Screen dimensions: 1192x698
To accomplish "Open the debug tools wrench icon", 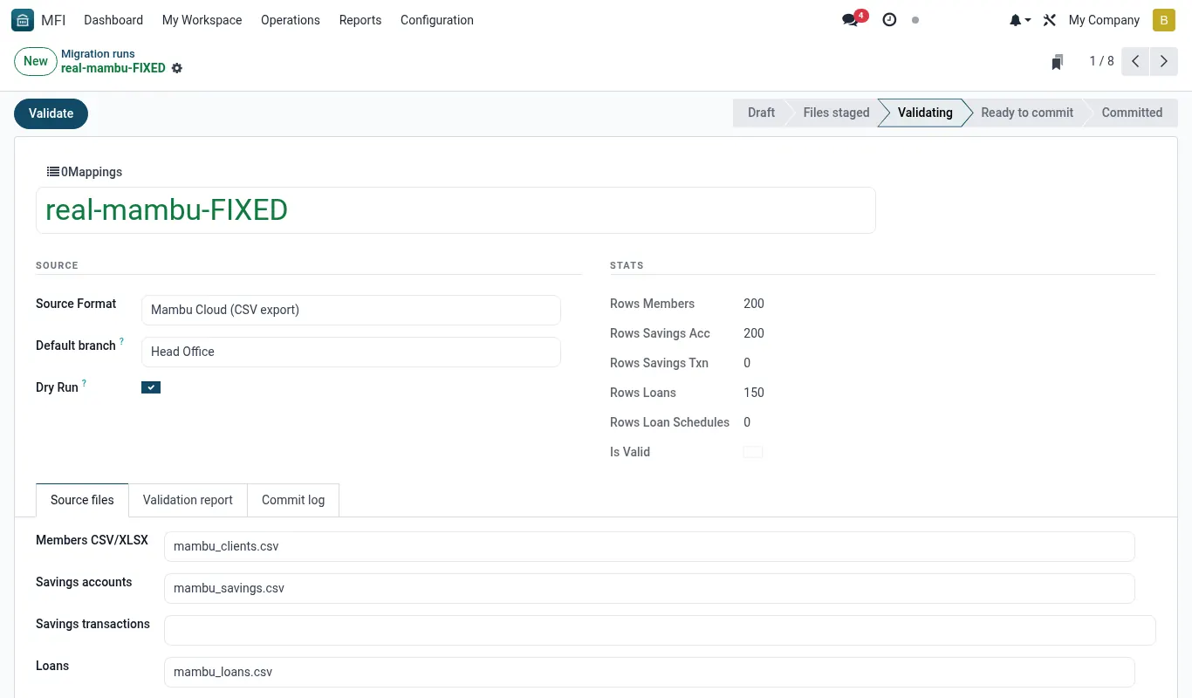I will 1050,20.
